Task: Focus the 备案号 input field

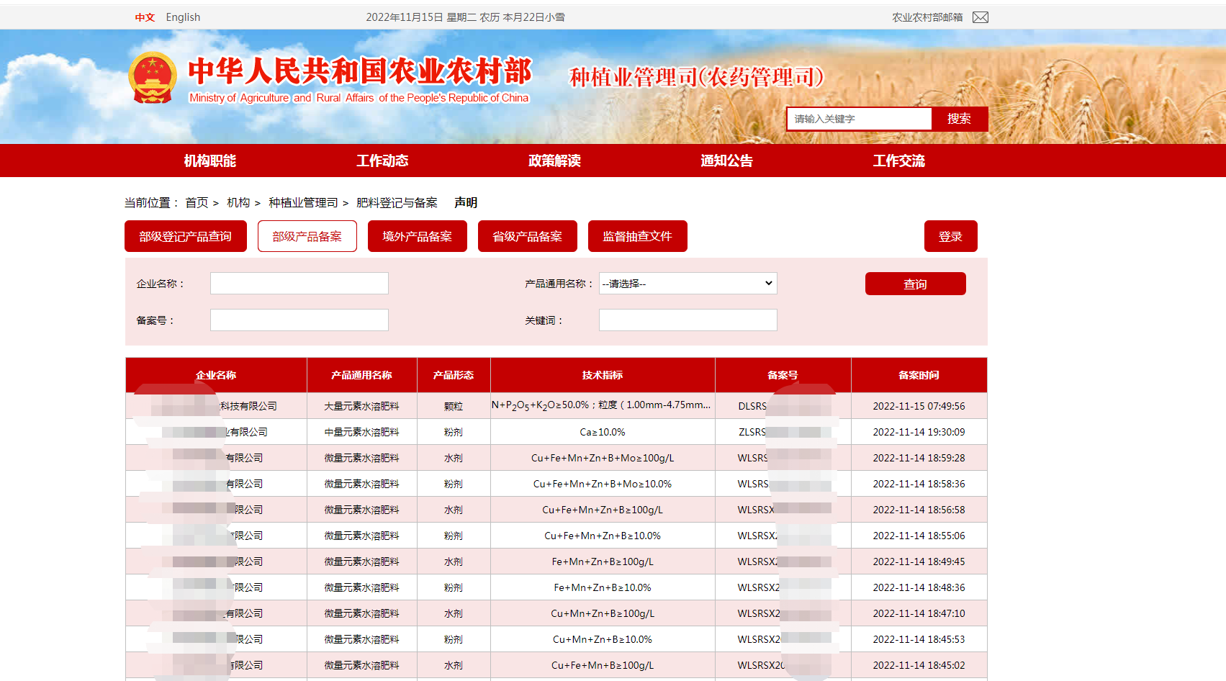Action: 299,320
